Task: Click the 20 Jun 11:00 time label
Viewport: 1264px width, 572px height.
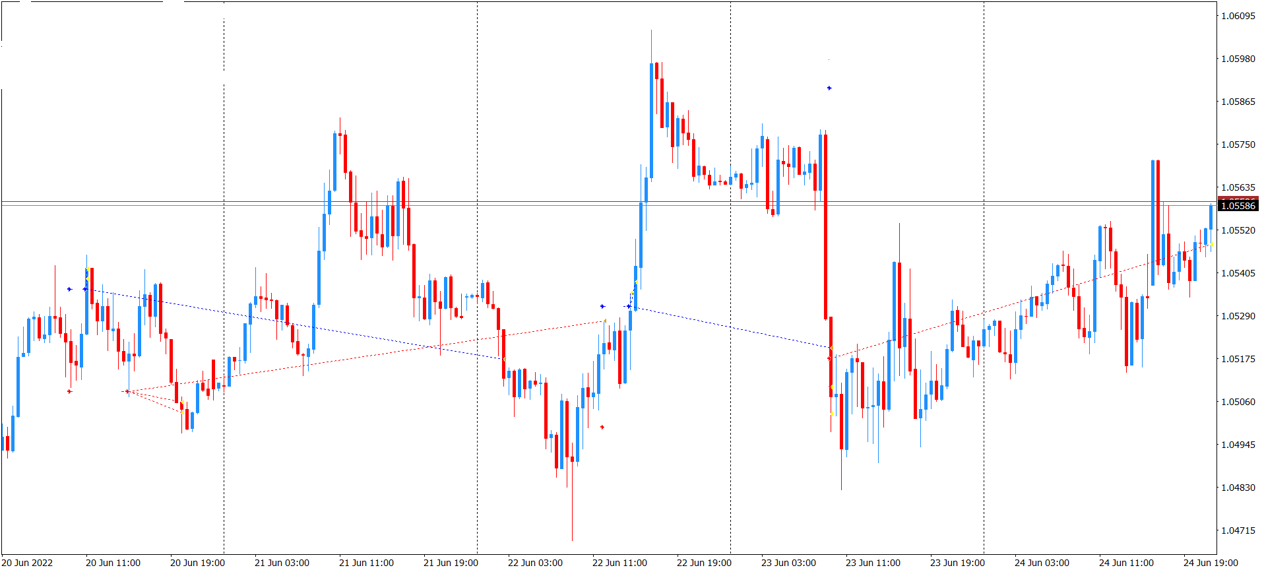Action: tap(113, 563)
